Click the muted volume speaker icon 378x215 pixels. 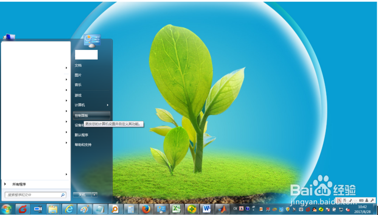click(348, 209)
